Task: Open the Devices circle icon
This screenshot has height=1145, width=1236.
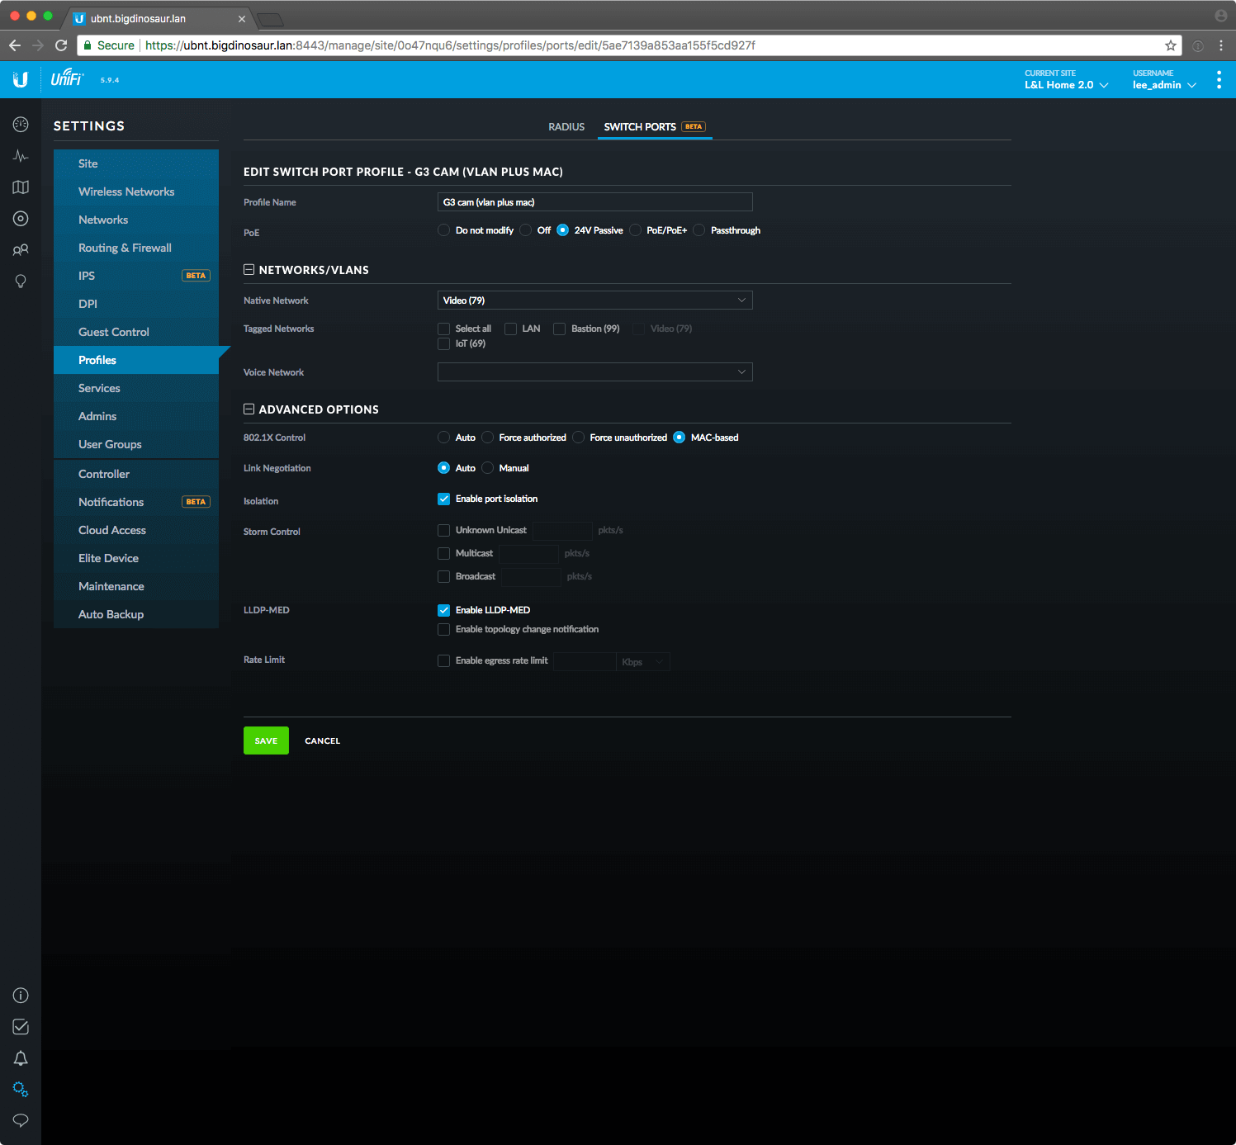Action: [x=21, y=219]
